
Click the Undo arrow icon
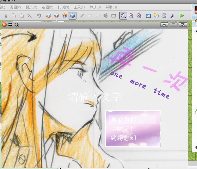tap(39, 16)
